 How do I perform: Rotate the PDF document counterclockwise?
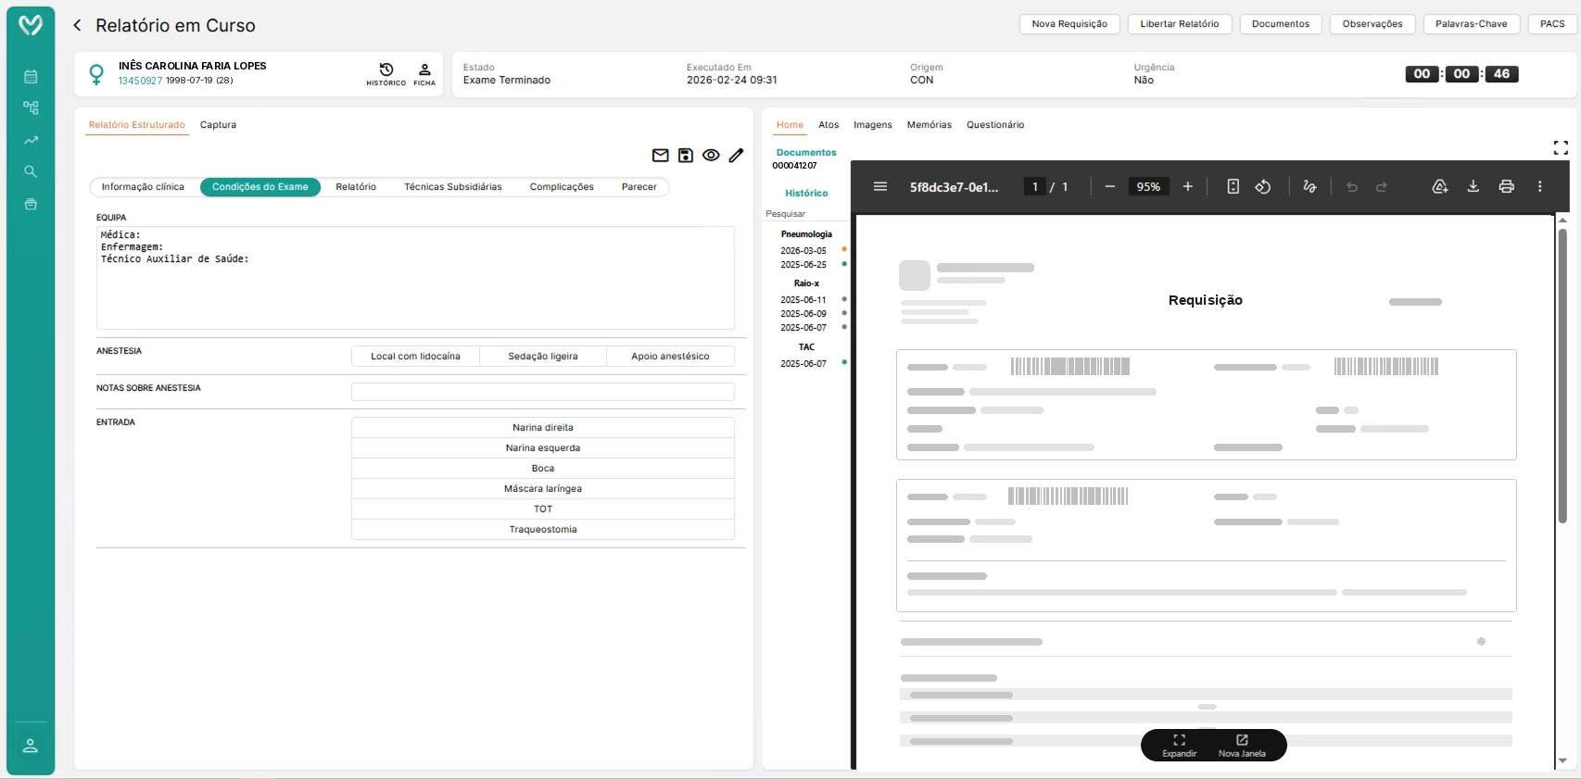[x=1263, y=186]
